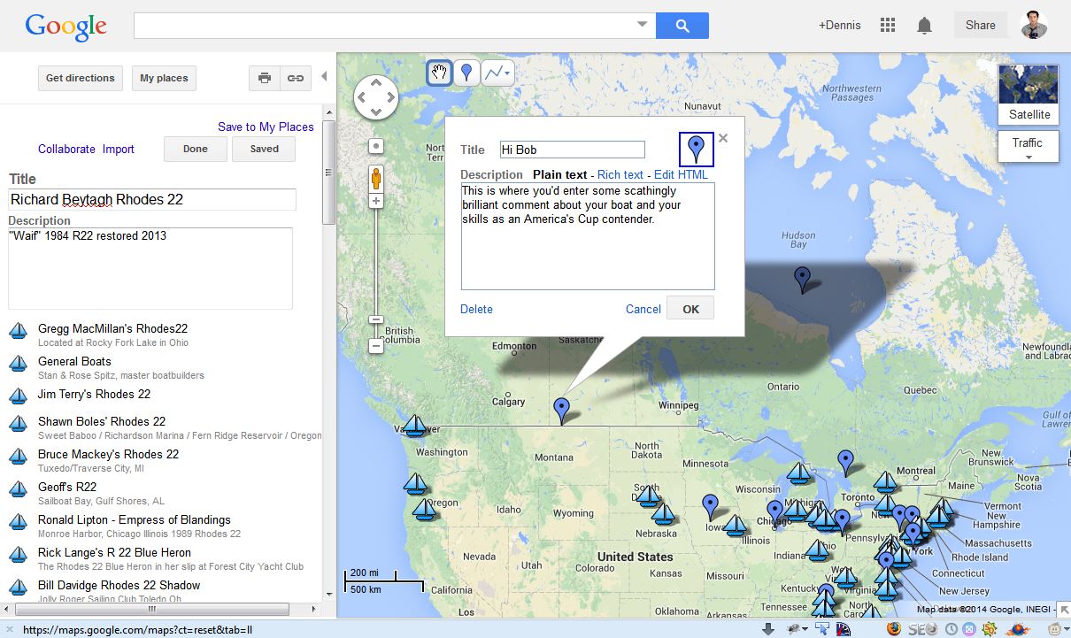This screenshot has width=1071, height=638.
Task: Click Get directions
Action: [81, 78]
